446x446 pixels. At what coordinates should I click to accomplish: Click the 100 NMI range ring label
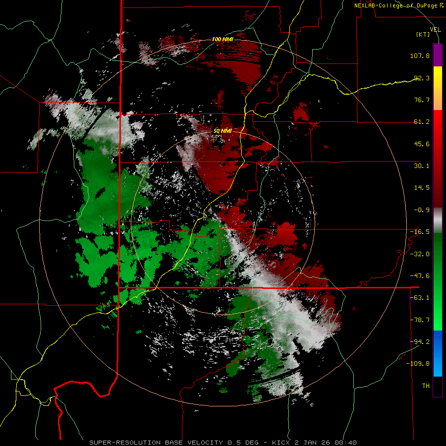pyautogui.click(x=223, y=39)
